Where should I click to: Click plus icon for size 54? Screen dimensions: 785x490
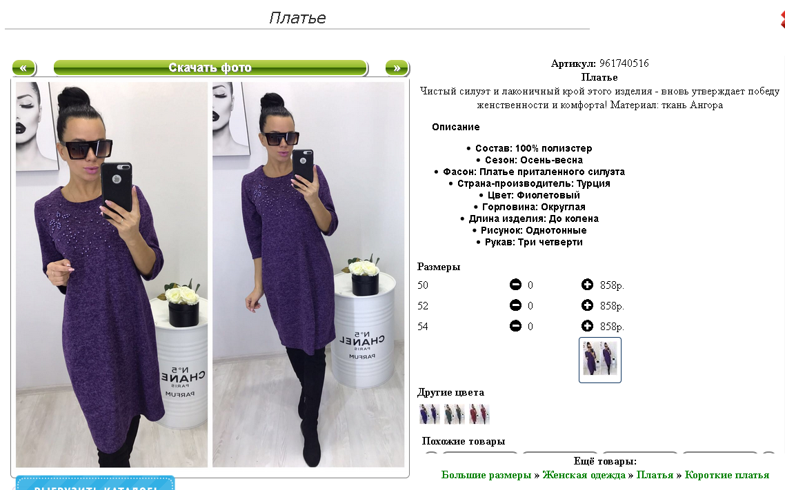(587, 326)
